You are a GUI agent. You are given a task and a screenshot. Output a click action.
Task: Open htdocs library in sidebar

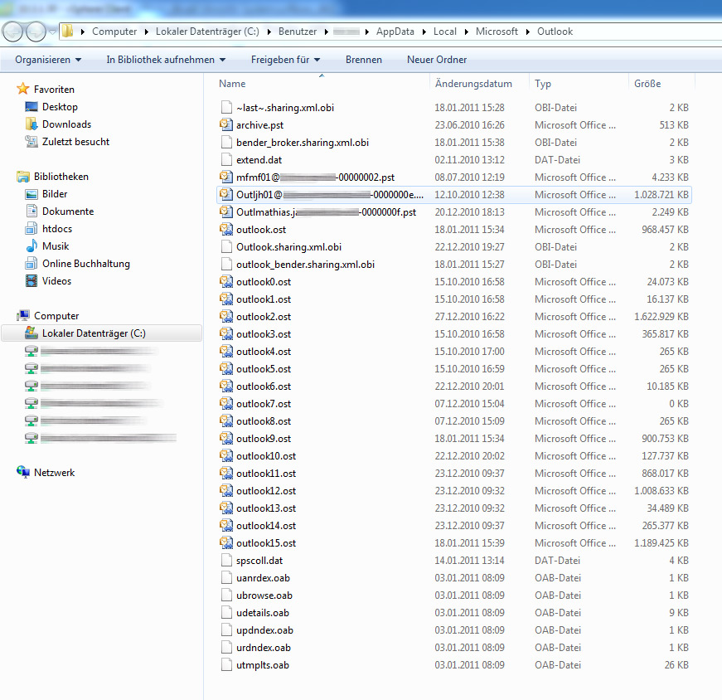(x=56, y=229)
